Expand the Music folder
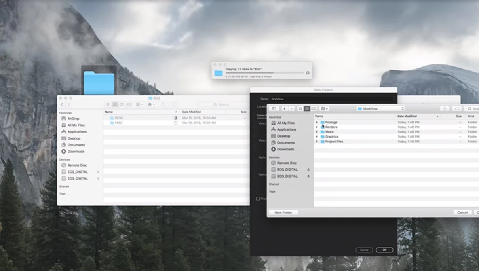The width and height of the screenshot is (479, 271). click(x=317, y=132)
